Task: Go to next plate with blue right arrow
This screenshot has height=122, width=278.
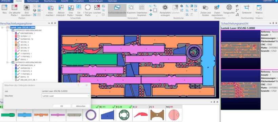Action: pos(39,6)
